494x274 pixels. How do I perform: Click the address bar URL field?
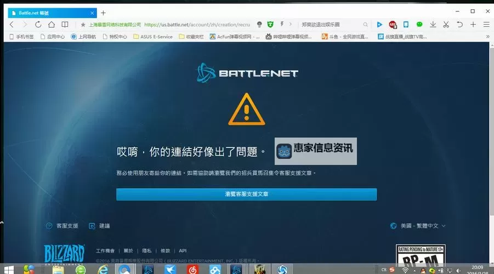(x=197, y=24)
